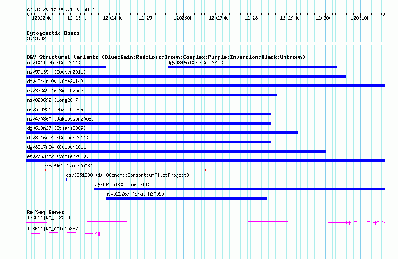Click the 120250k ruler tick label
This screenshot has width=398, height=259.
click(148, 18)
